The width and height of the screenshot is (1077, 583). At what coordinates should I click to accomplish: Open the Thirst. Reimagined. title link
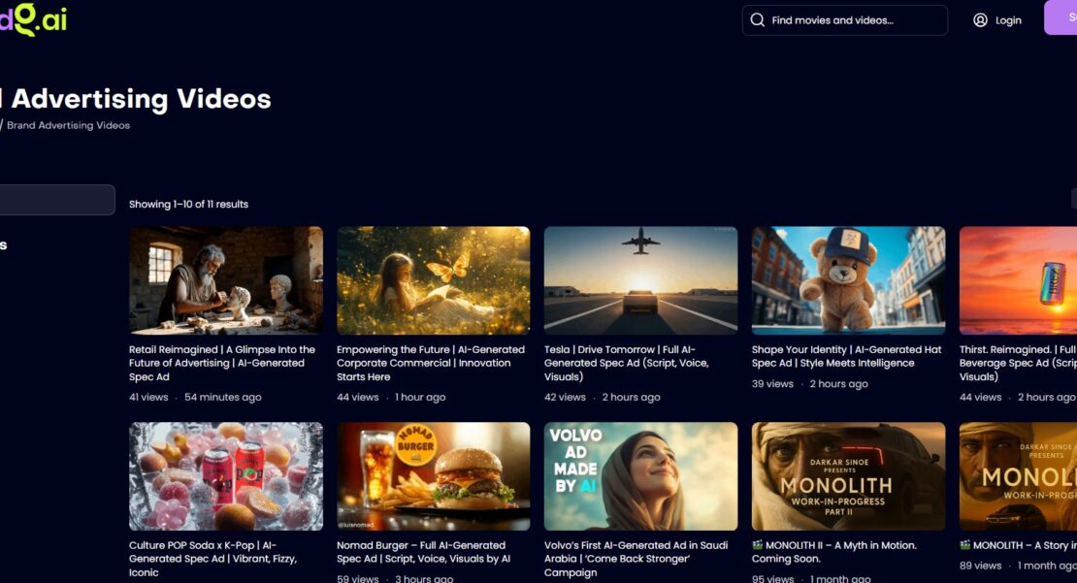1018,363
